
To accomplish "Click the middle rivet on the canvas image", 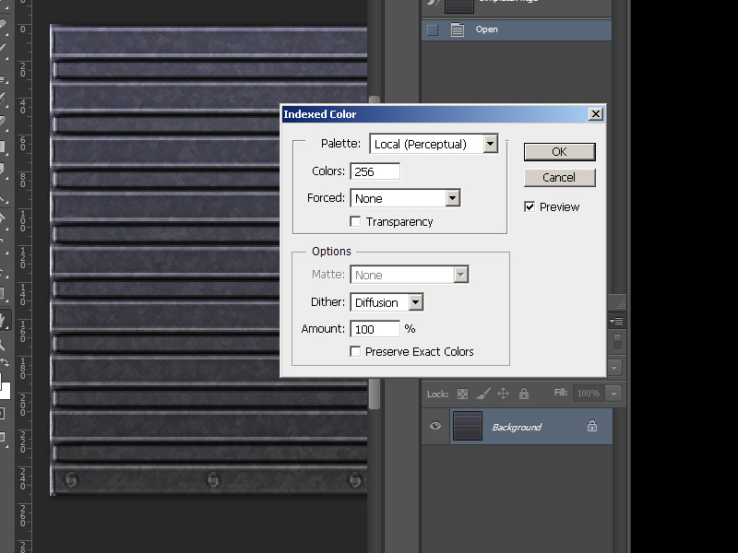I will point(214,480).
